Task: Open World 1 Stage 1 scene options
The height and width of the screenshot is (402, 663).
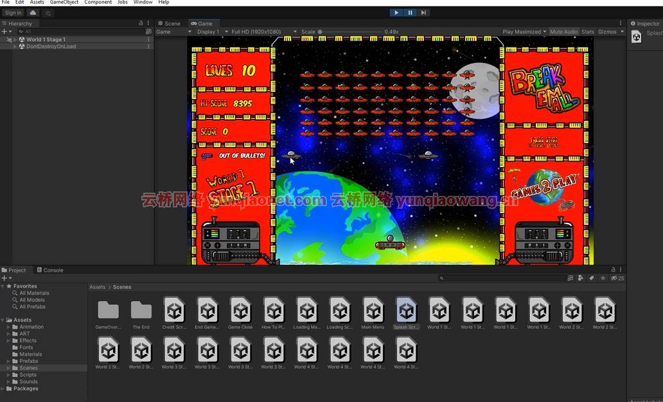Action: [148, 39]
